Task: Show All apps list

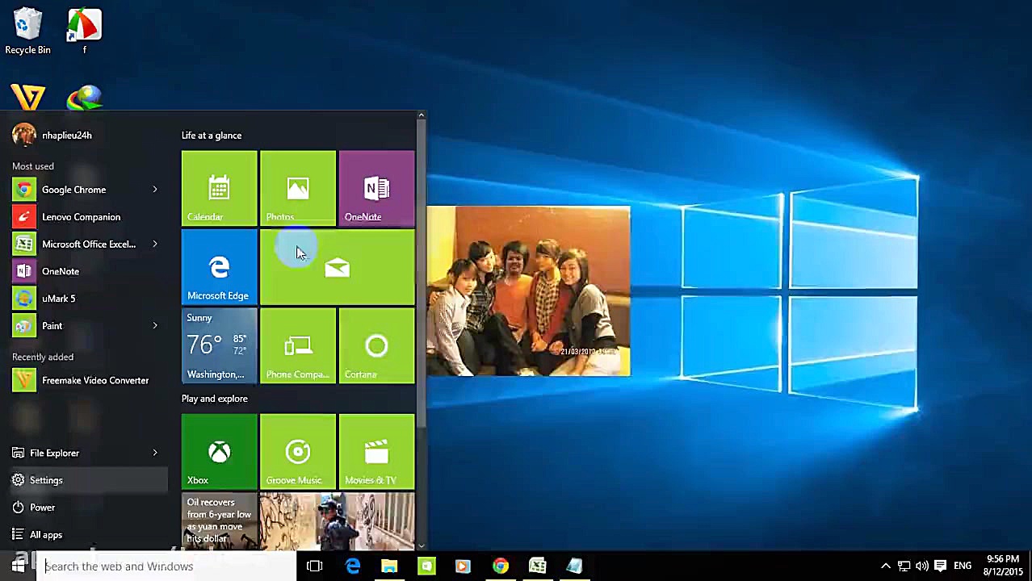Action: click(45, 535)
